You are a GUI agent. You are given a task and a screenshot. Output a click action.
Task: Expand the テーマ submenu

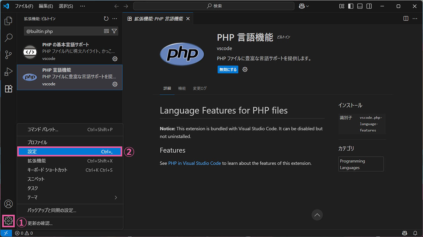[70, 197]
